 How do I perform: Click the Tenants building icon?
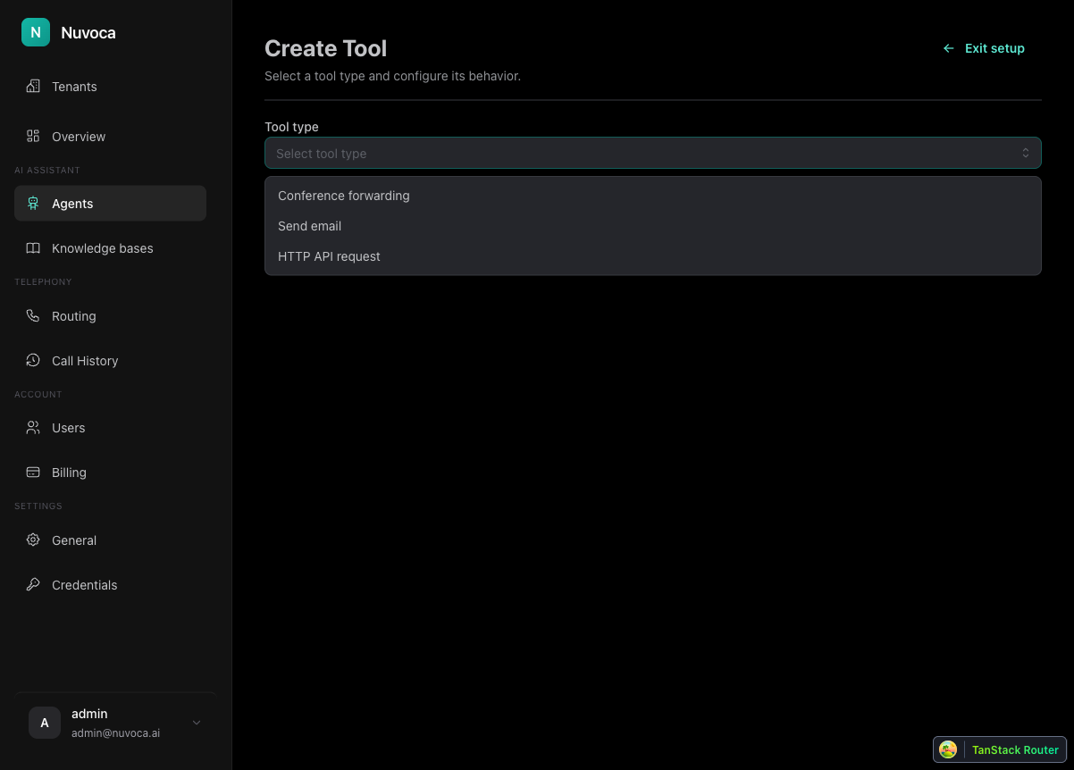pyautogui.click(x=33, y=87)
